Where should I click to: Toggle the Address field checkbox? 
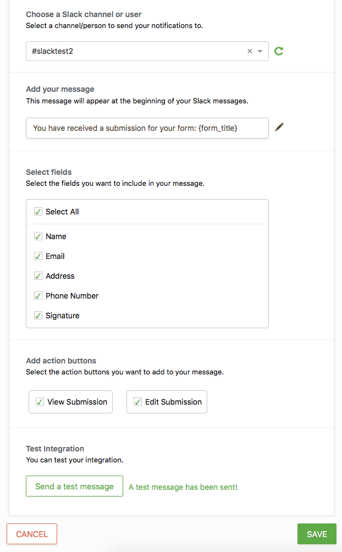pos(38,276)
